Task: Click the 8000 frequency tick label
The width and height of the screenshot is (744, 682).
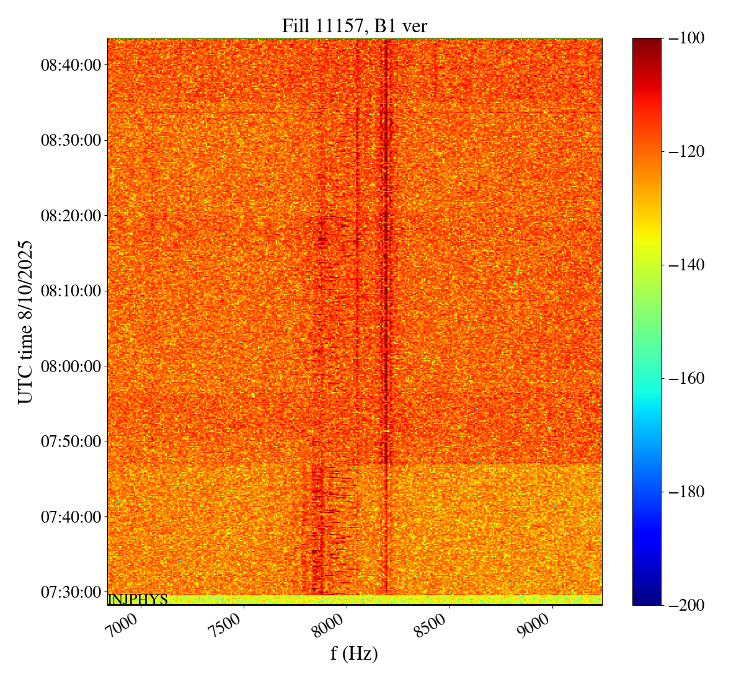Action: click(x=331, y=623)
